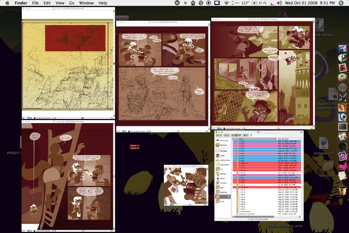
Task: Click the Spotlight search icon
Action: pos(341,3)
